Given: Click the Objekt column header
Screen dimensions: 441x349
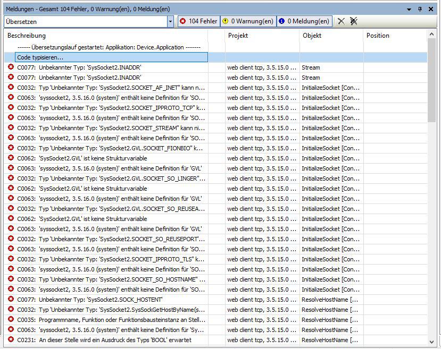Looking at the screenshot, I should [x=331, y=36].
